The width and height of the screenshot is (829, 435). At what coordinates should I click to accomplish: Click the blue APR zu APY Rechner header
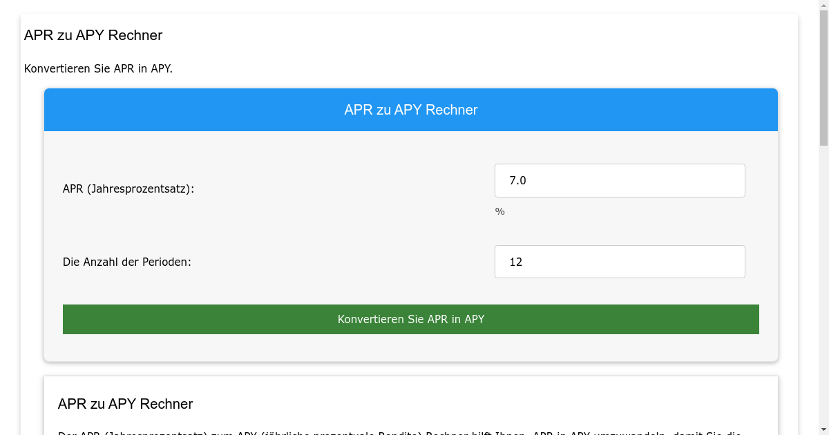[411, 109]
